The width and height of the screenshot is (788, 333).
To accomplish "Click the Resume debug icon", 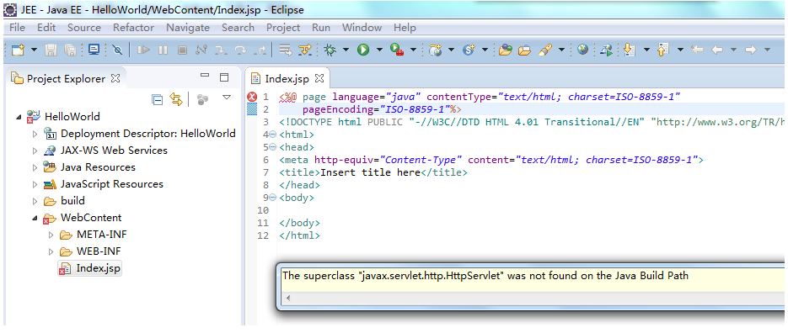I will (x=144, y=50).
